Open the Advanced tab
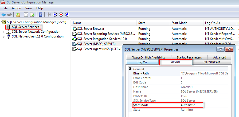The height and width of the screenshot is (117, 239). click(x=220, y=57)
